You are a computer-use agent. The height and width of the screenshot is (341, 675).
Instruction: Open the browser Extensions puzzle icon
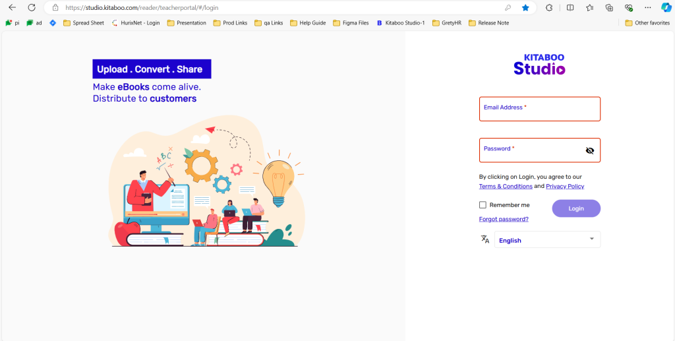(549, 7)
